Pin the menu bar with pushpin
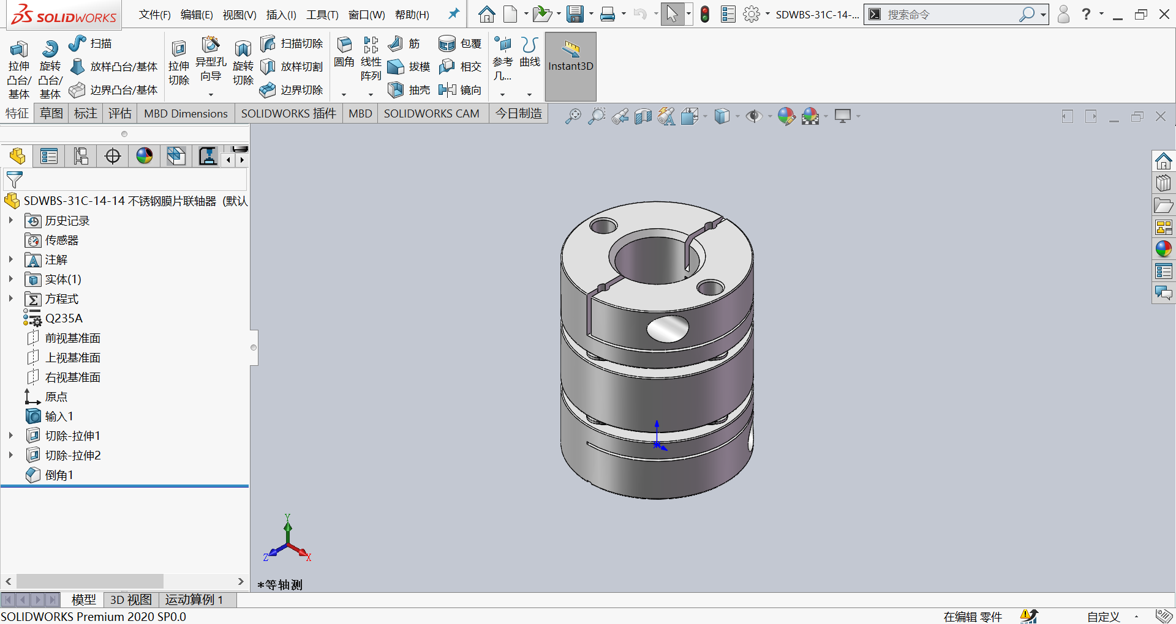 [453, 14]
